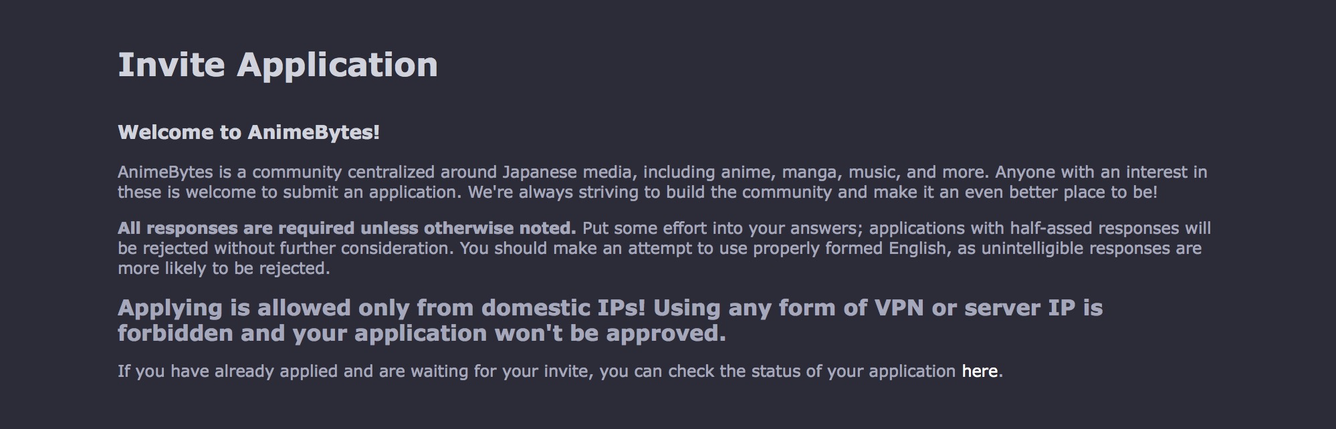1336x429 pixels.
Task: Click the 'Invite Application' page heading
Action: [277, 65]
